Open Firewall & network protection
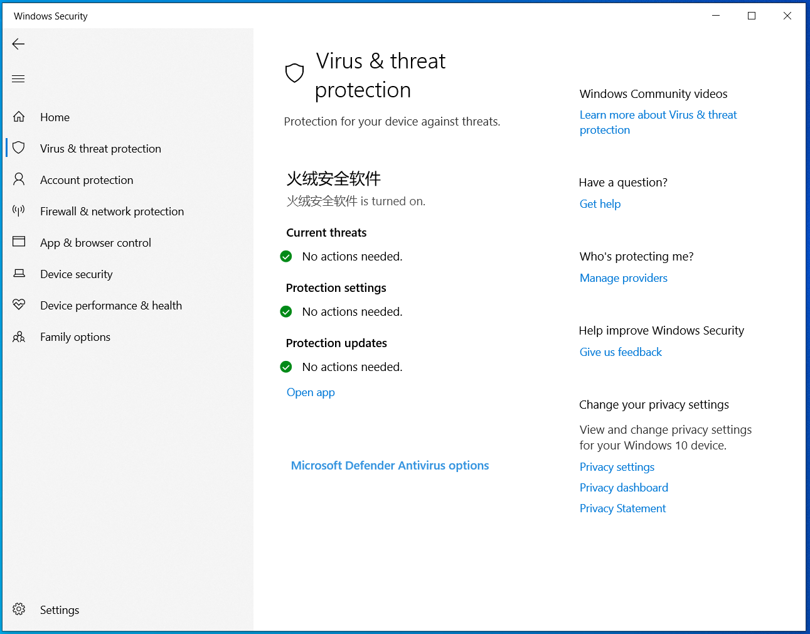The height and width of the screenshot is (634, 810). pyautogui.click(x=112, y=212)
